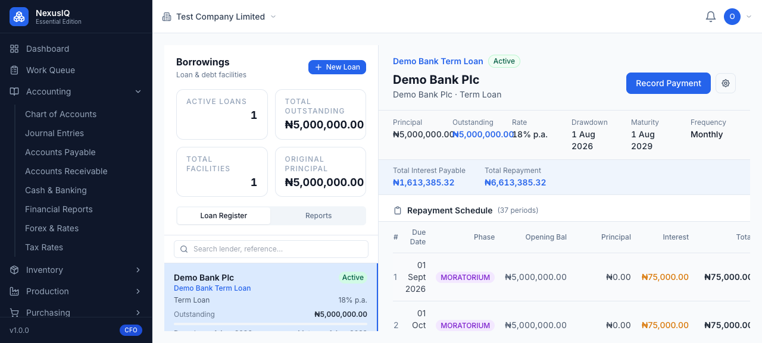Open loan settings gear icon
Image resolution: width=762 pixels, height=343 pixels.
726,83
